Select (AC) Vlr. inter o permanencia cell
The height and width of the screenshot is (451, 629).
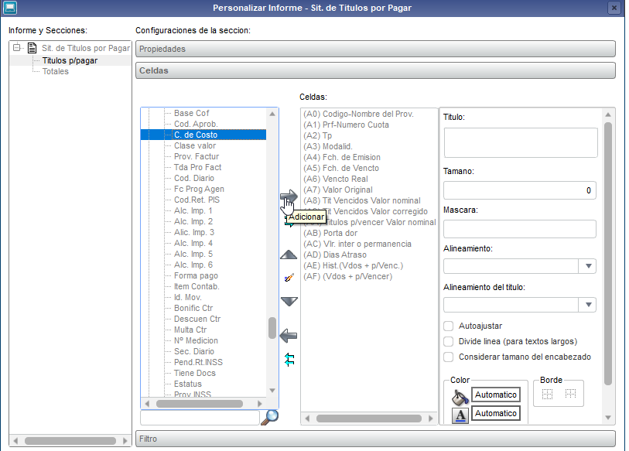pos(357,244)
